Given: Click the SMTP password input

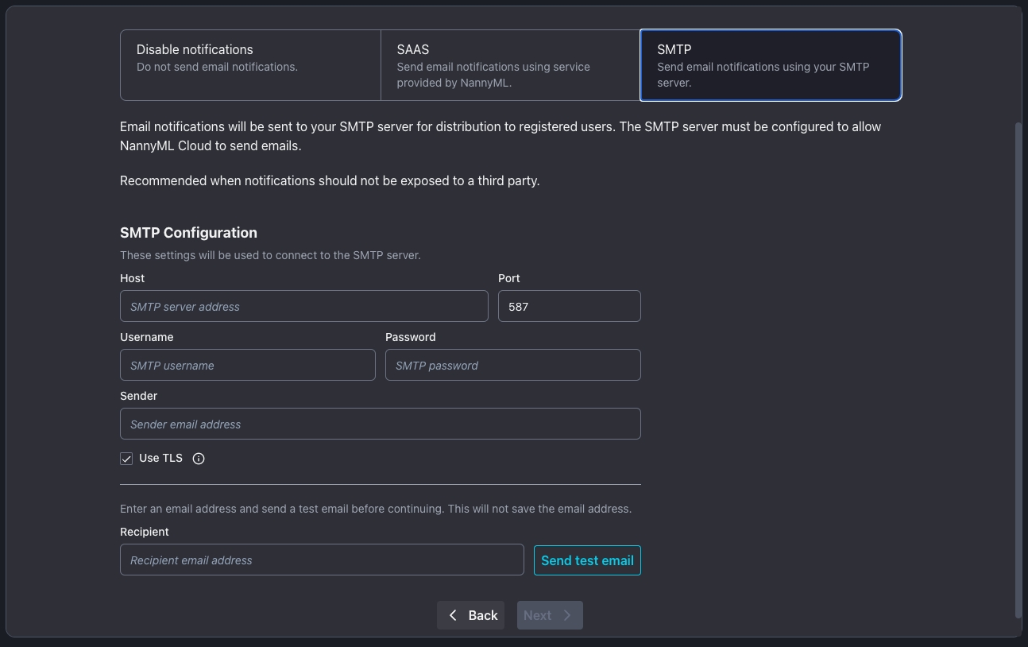Looking at the screenshot, I should (x=512, y=366).
